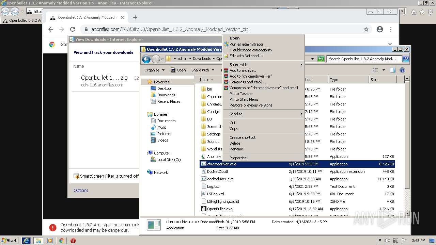This screenshot has height=245, width=436.
Task: Expand the 'Share with' submenu
Action: [x=263, y=65]
